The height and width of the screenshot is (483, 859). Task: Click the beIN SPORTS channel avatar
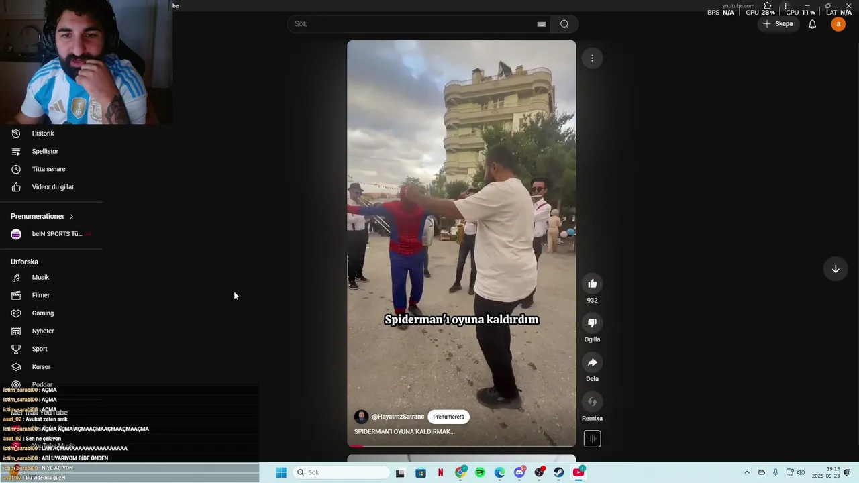[16, 234]
